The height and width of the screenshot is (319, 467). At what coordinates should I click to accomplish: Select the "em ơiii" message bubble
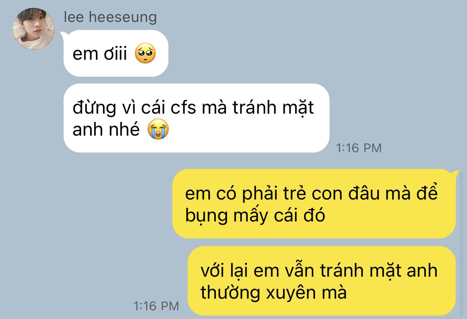coord(116,53)
